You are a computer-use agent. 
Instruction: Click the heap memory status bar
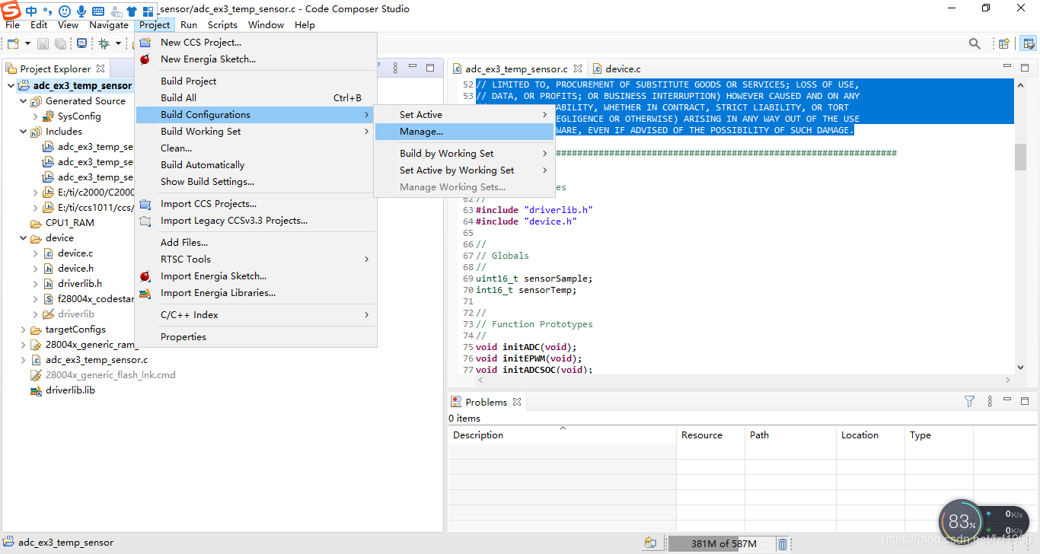(x=721, y=543)
